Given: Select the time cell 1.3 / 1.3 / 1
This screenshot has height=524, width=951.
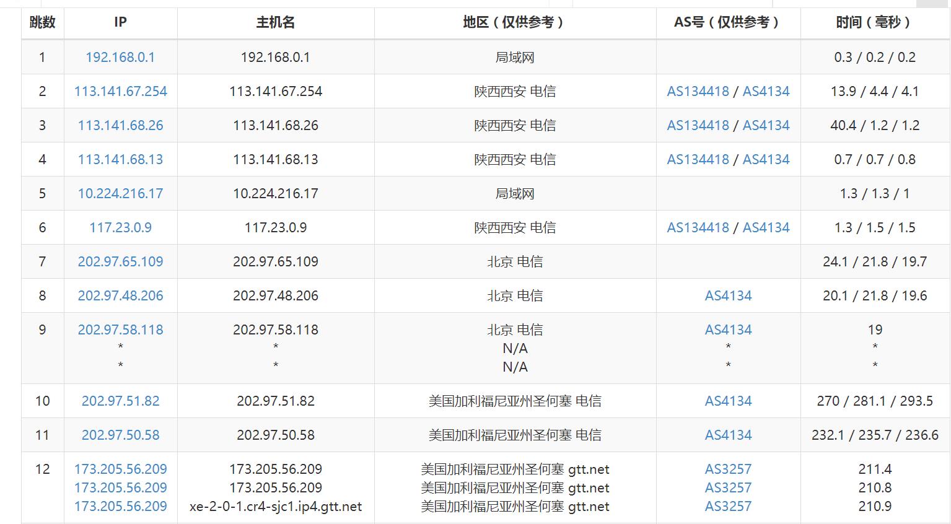Looking at the screenshot, I should 875,193.
